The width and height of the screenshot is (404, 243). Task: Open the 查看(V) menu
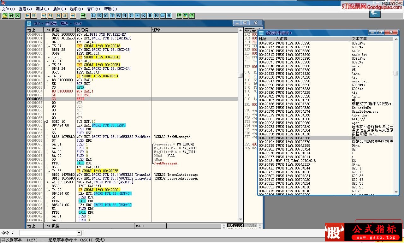(25, 9)
